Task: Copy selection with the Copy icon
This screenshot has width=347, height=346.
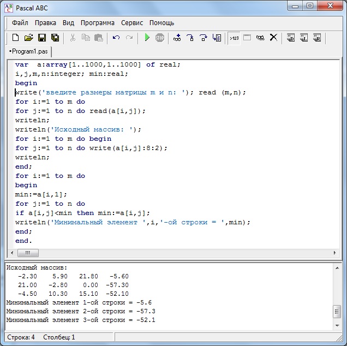Action: pyautogui.click(x=86, y=38)
